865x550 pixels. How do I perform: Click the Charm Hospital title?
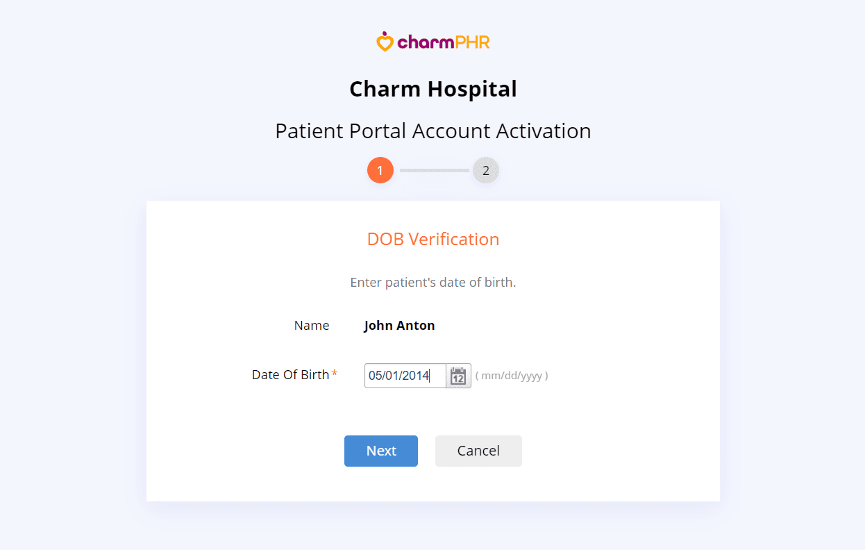[432, 89]
